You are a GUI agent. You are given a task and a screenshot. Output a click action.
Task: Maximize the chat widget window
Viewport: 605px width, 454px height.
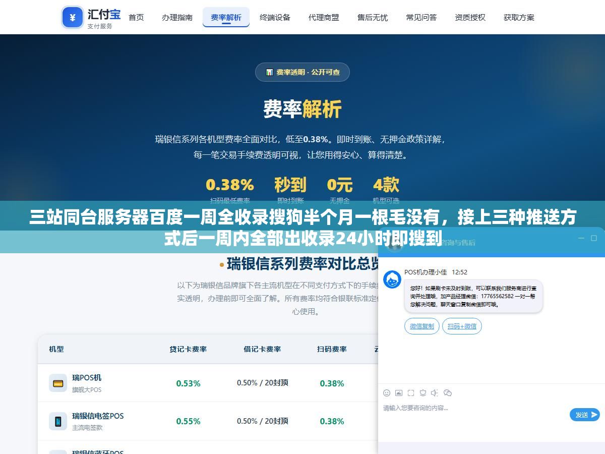pyautogui.click(x=594, y=238)
